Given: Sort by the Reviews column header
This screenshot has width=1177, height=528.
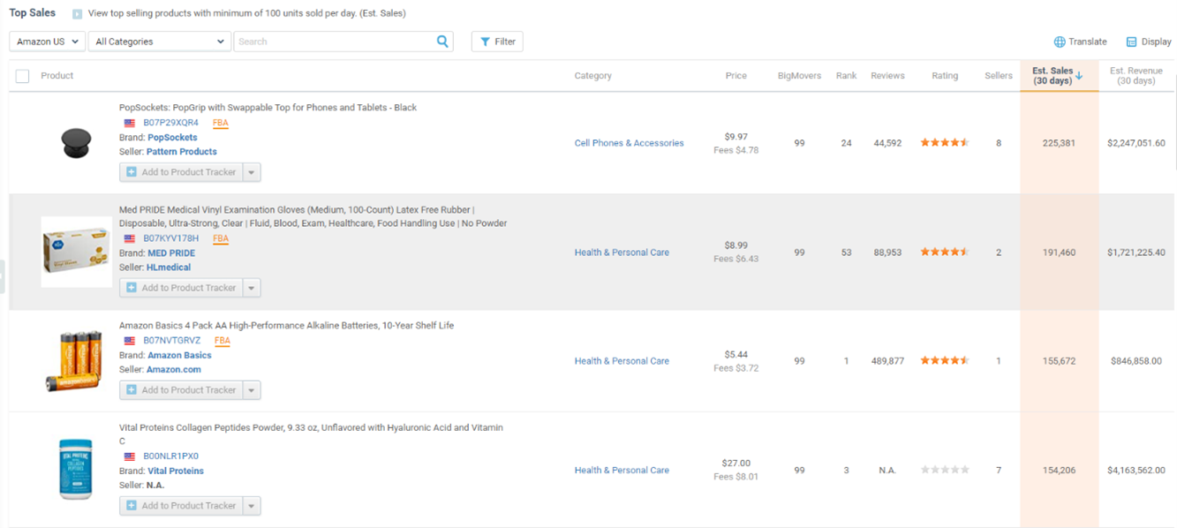Looking at the screenshot, I should 887,76.
